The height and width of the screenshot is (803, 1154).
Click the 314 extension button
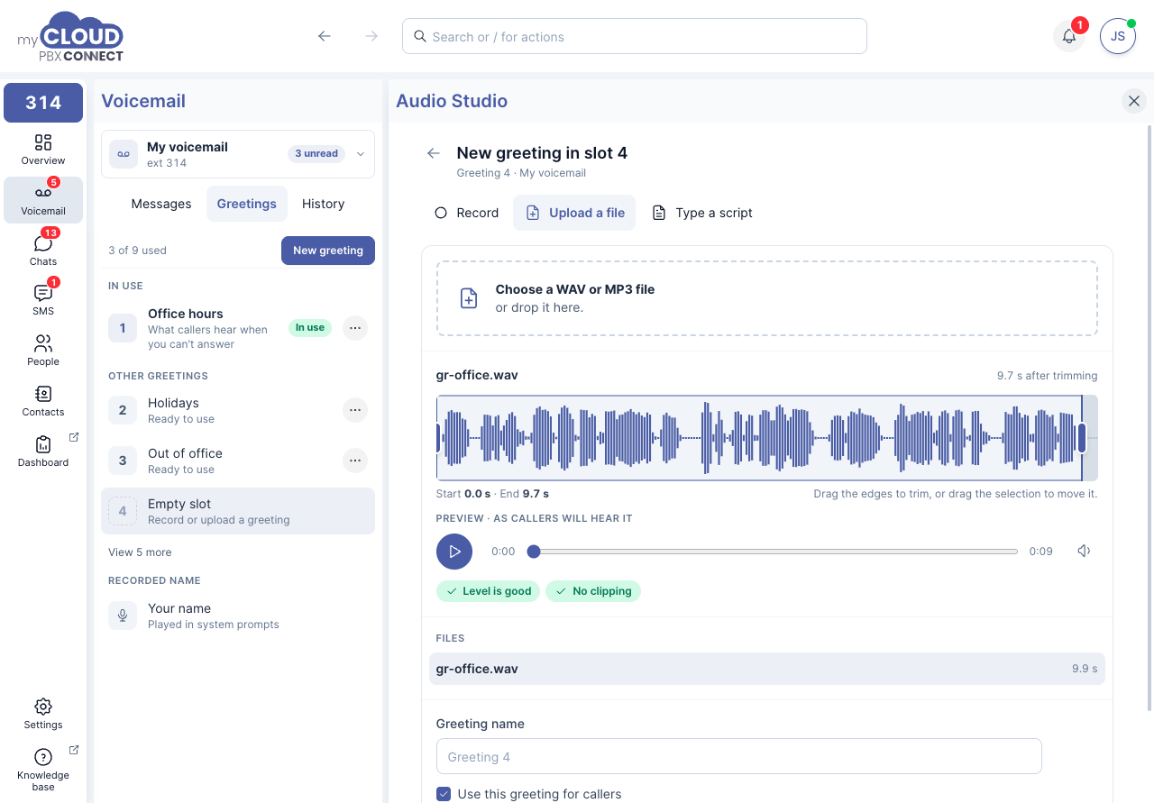(43, 103)
